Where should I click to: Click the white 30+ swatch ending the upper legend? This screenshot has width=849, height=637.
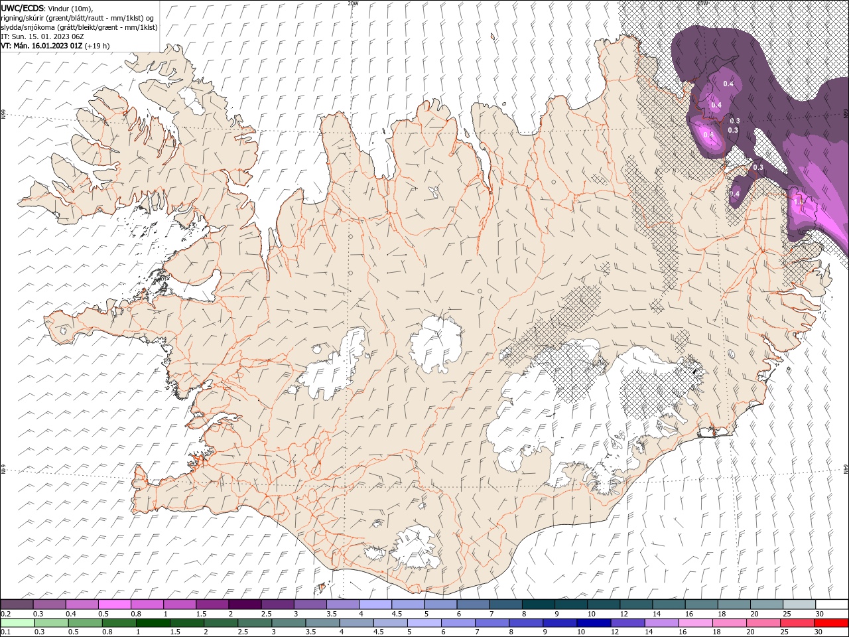tap(832, 604)
